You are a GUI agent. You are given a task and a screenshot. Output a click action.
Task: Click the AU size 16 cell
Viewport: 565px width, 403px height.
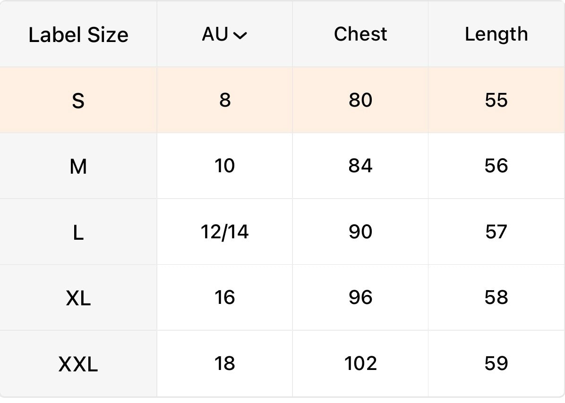[x=225, y=297]
